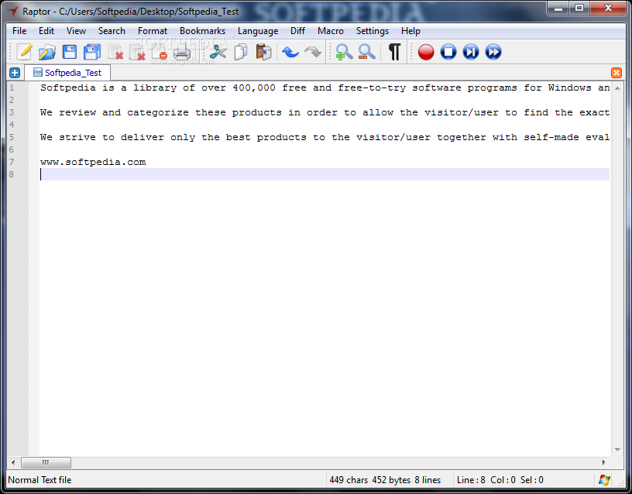Switch to the Softpedia_Test tab
The image size is (632, 494).
coord(67,73)
